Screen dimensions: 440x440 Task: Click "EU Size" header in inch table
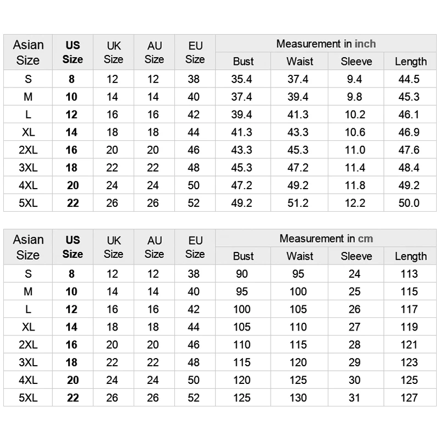coord(195,52)
